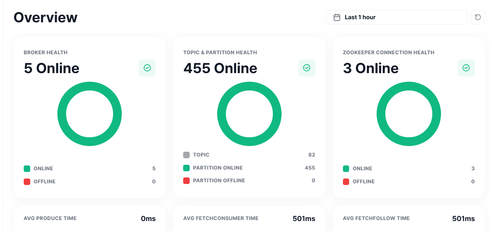Expand the AVG PRODUCE TIME card
Viewport: 490px width, 231px height.
tap(89, 218)
